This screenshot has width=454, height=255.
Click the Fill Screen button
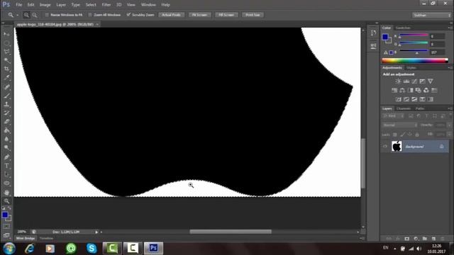(x=226, y=15)
